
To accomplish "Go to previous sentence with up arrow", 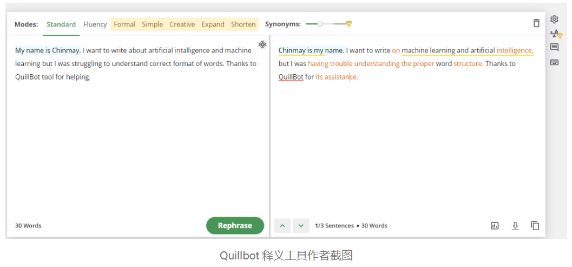I will 282,226.
